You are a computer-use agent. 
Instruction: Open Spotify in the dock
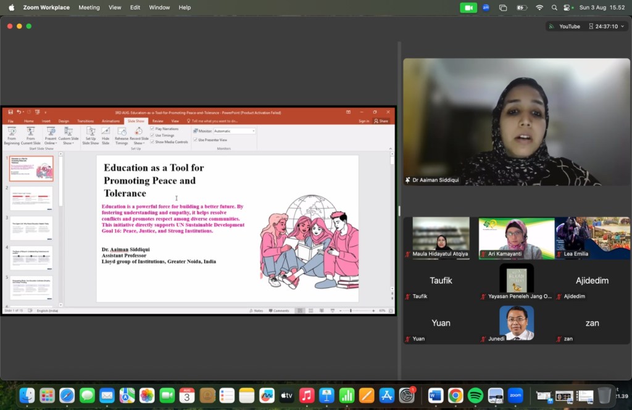(x=475, y=395)
